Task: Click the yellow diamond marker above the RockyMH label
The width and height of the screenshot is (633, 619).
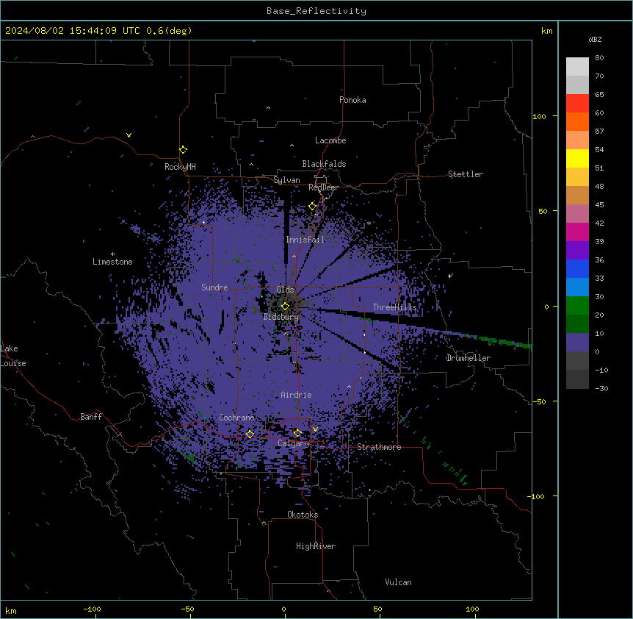Action: tap(184, 150)
